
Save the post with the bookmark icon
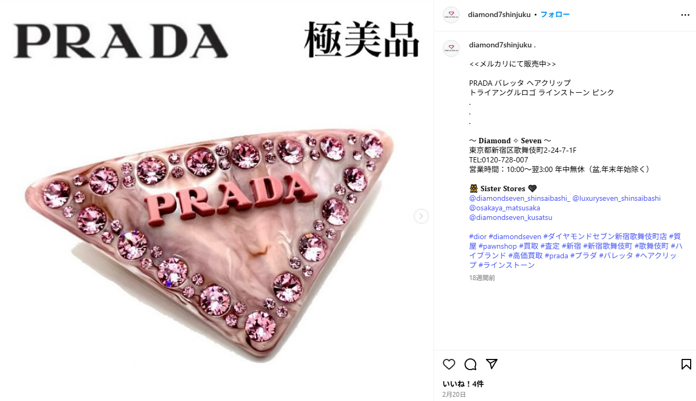point(686,364)
